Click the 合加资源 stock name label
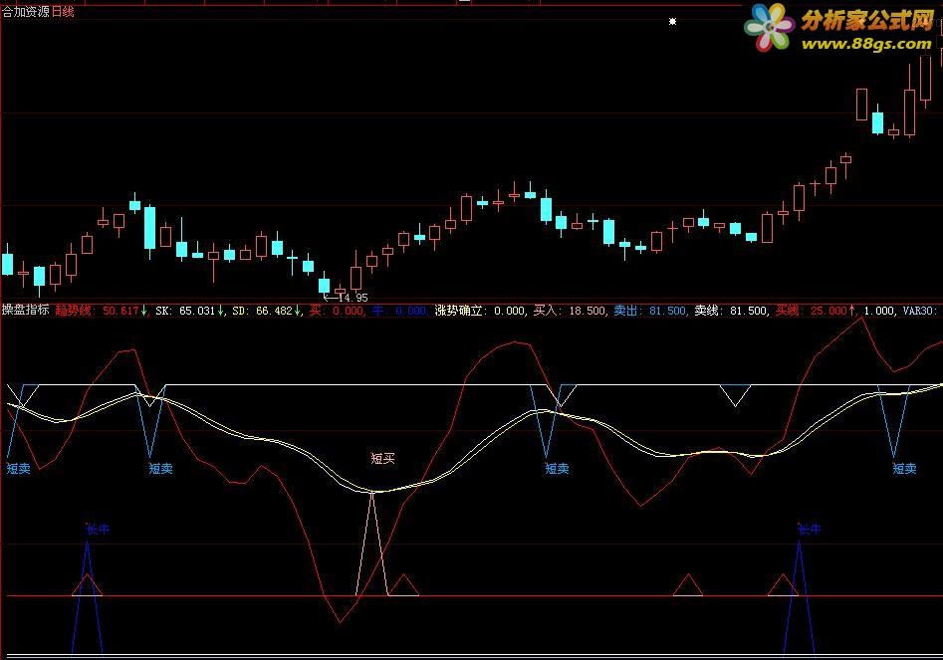Image resolution: width=943 pixels, height=660 pixels. (x=25, y=11)
